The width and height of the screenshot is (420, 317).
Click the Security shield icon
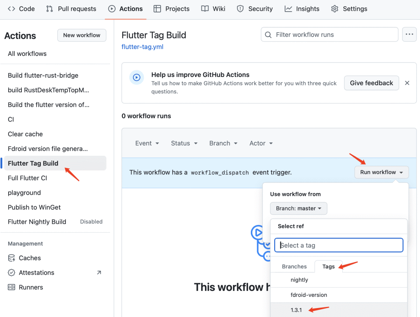pyautogui.click(x=240, y=9)
